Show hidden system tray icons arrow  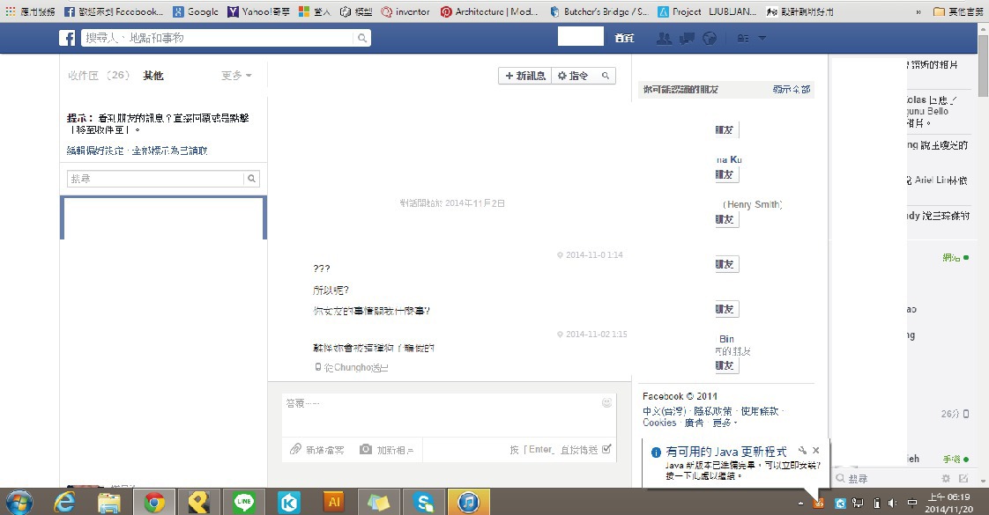coord(800,503)
